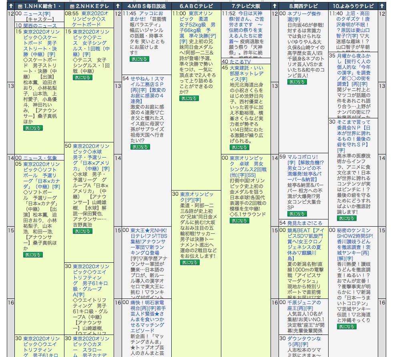Open 秘密のケンミンSHOW 2時間SP! link

[355, 244]
